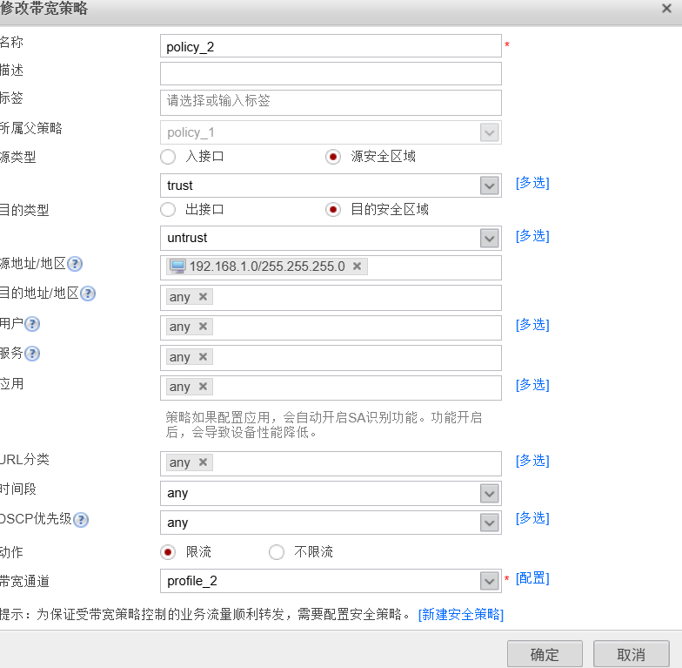Click 多选 link beside 应用 field
The width and height of the screenshot is (682, 668).
click(532, 385)
